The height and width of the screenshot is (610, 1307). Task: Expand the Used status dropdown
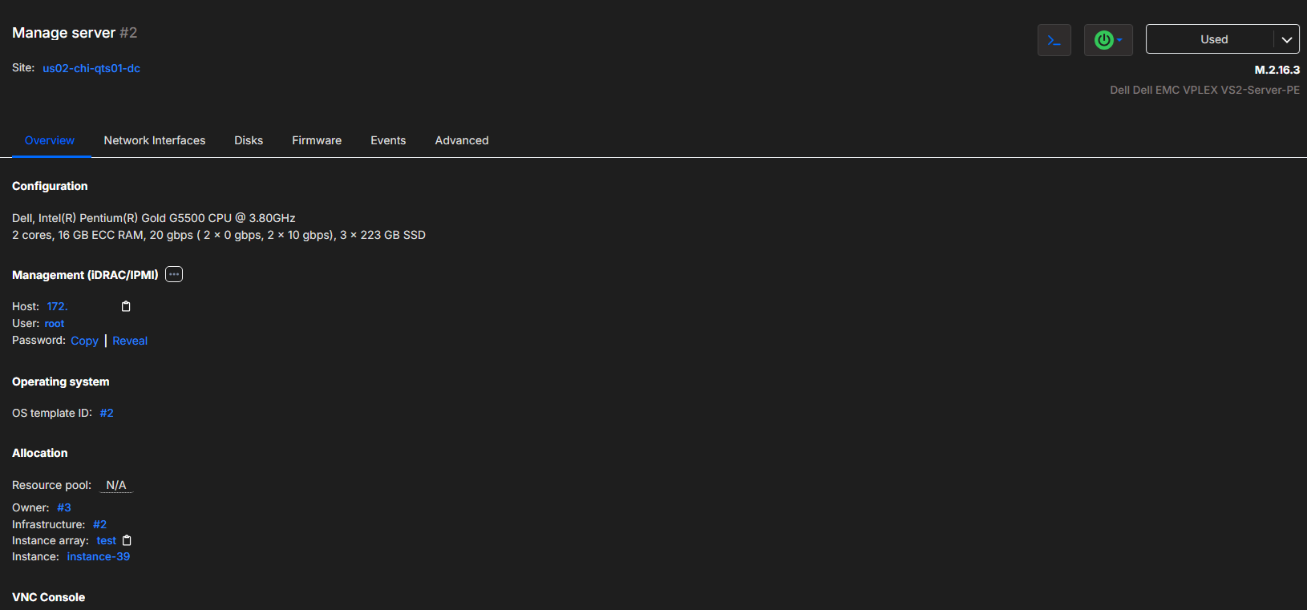click(1286, 39)
